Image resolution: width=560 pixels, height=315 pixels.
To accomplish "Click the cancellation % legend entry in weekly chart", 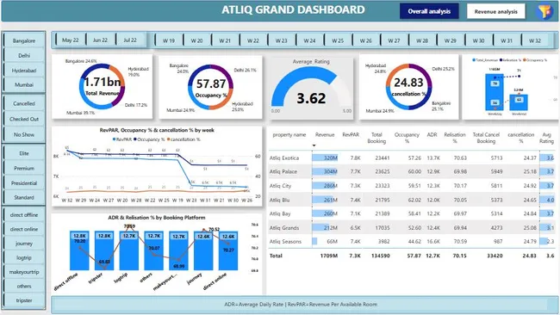I will 184,139.
